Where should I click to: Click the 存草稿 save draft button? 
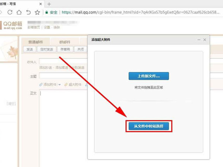[64, 49]
